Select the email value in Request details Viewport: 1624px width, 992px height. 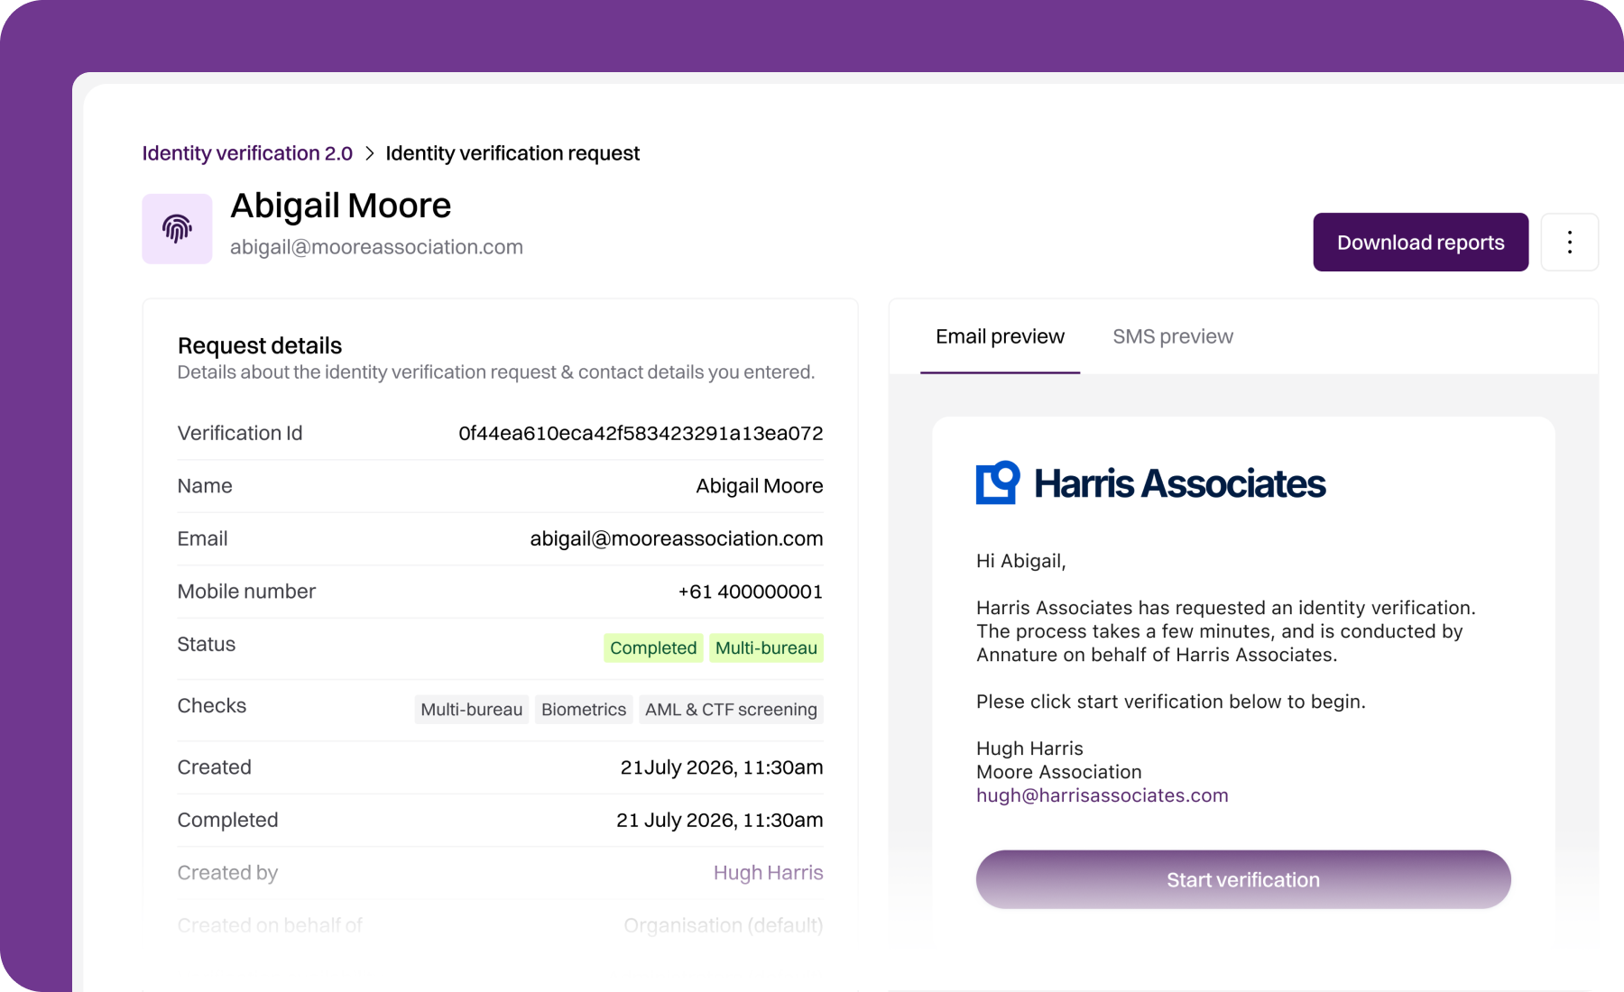(x=677, y=538)
